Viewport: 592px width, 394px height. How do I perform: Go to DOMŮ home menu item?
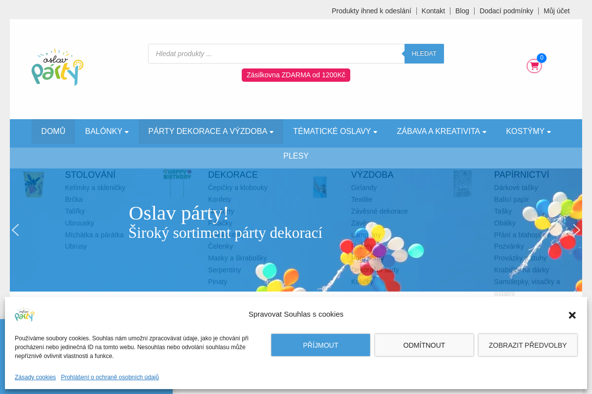[53, 131]
